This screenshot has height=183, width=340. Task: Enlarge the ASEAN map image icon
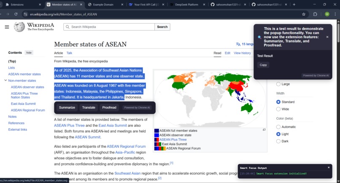click(264, 130)
